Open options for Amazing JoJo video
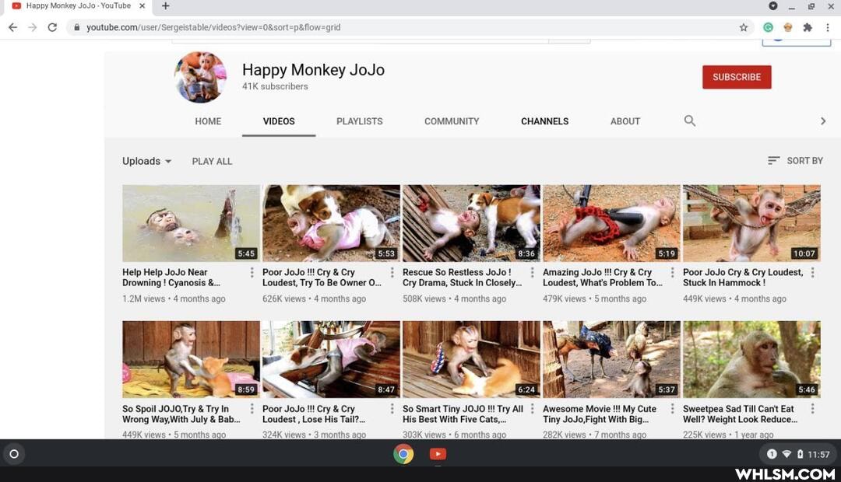841x482 pixels. (x=672, y=273)
